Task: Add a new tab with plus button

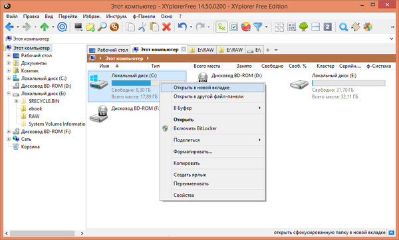Action: coord(268,50)
